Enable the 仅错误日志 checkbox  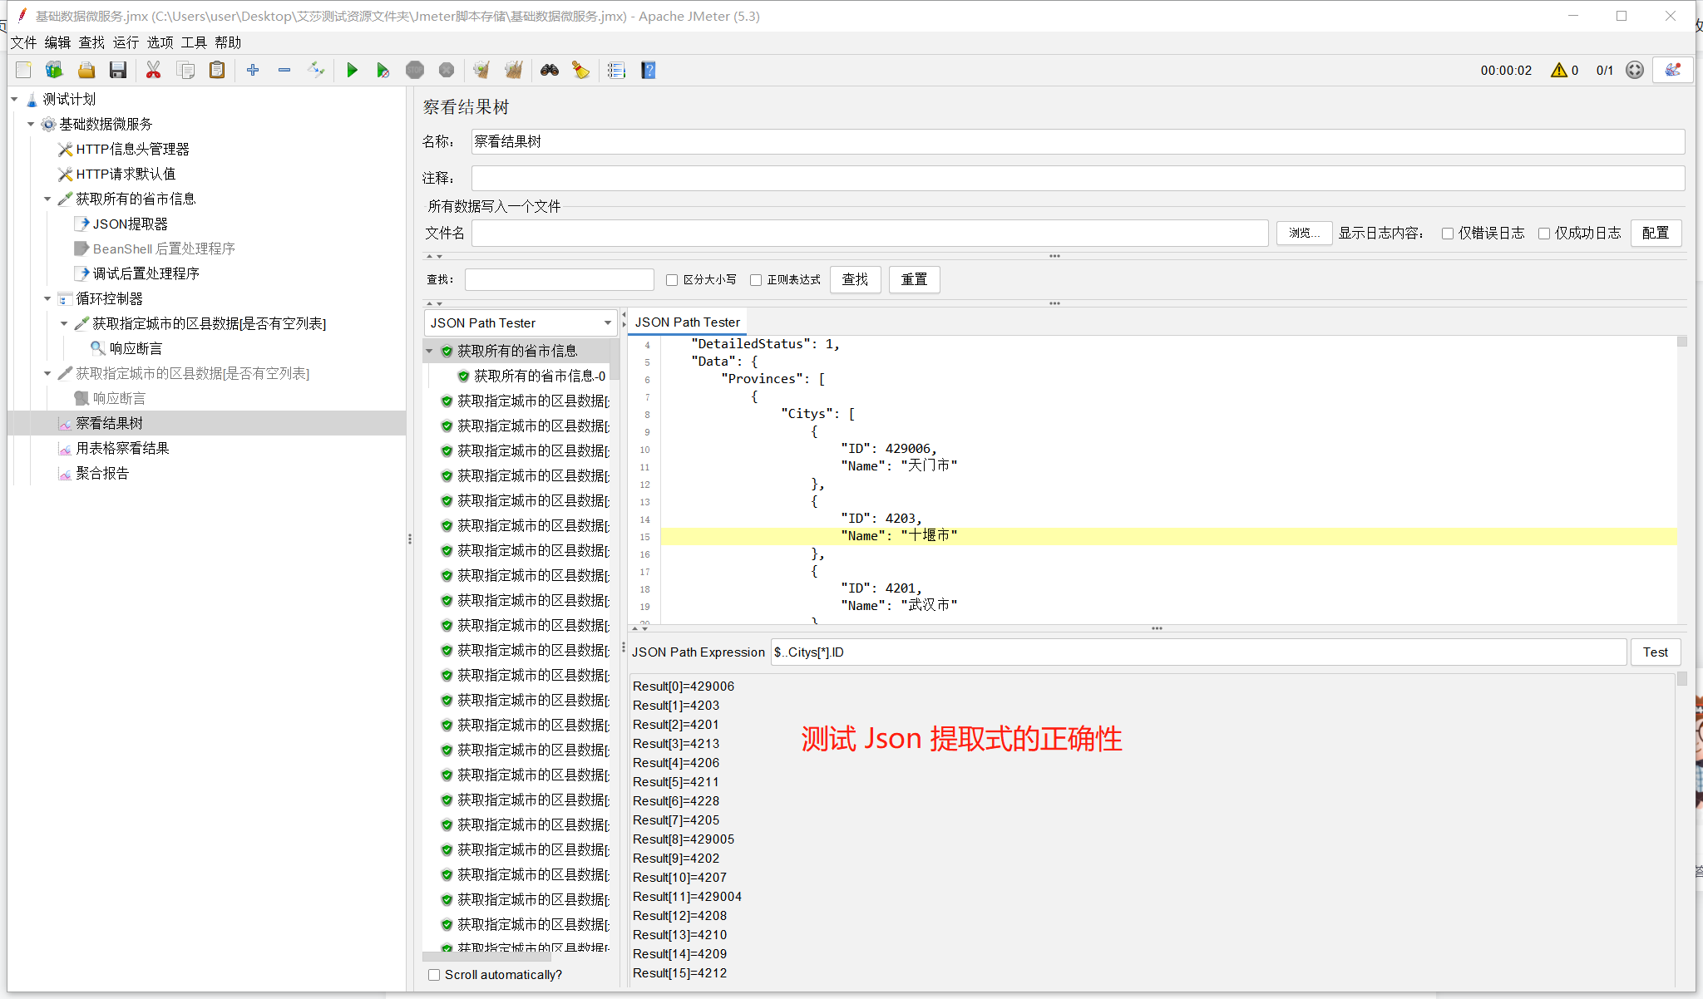(x=1448, y=234)
